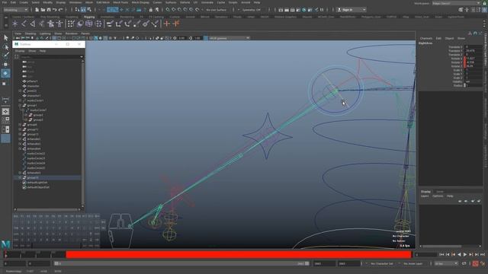Toggle the viewport grid display icon

[54, 38]
